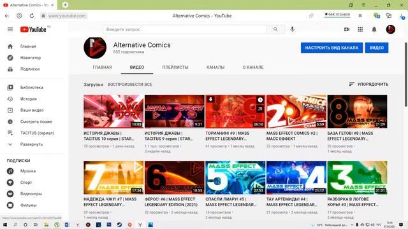Open the create video camera icon
408x229 pixels.
(x=347, y=29)
